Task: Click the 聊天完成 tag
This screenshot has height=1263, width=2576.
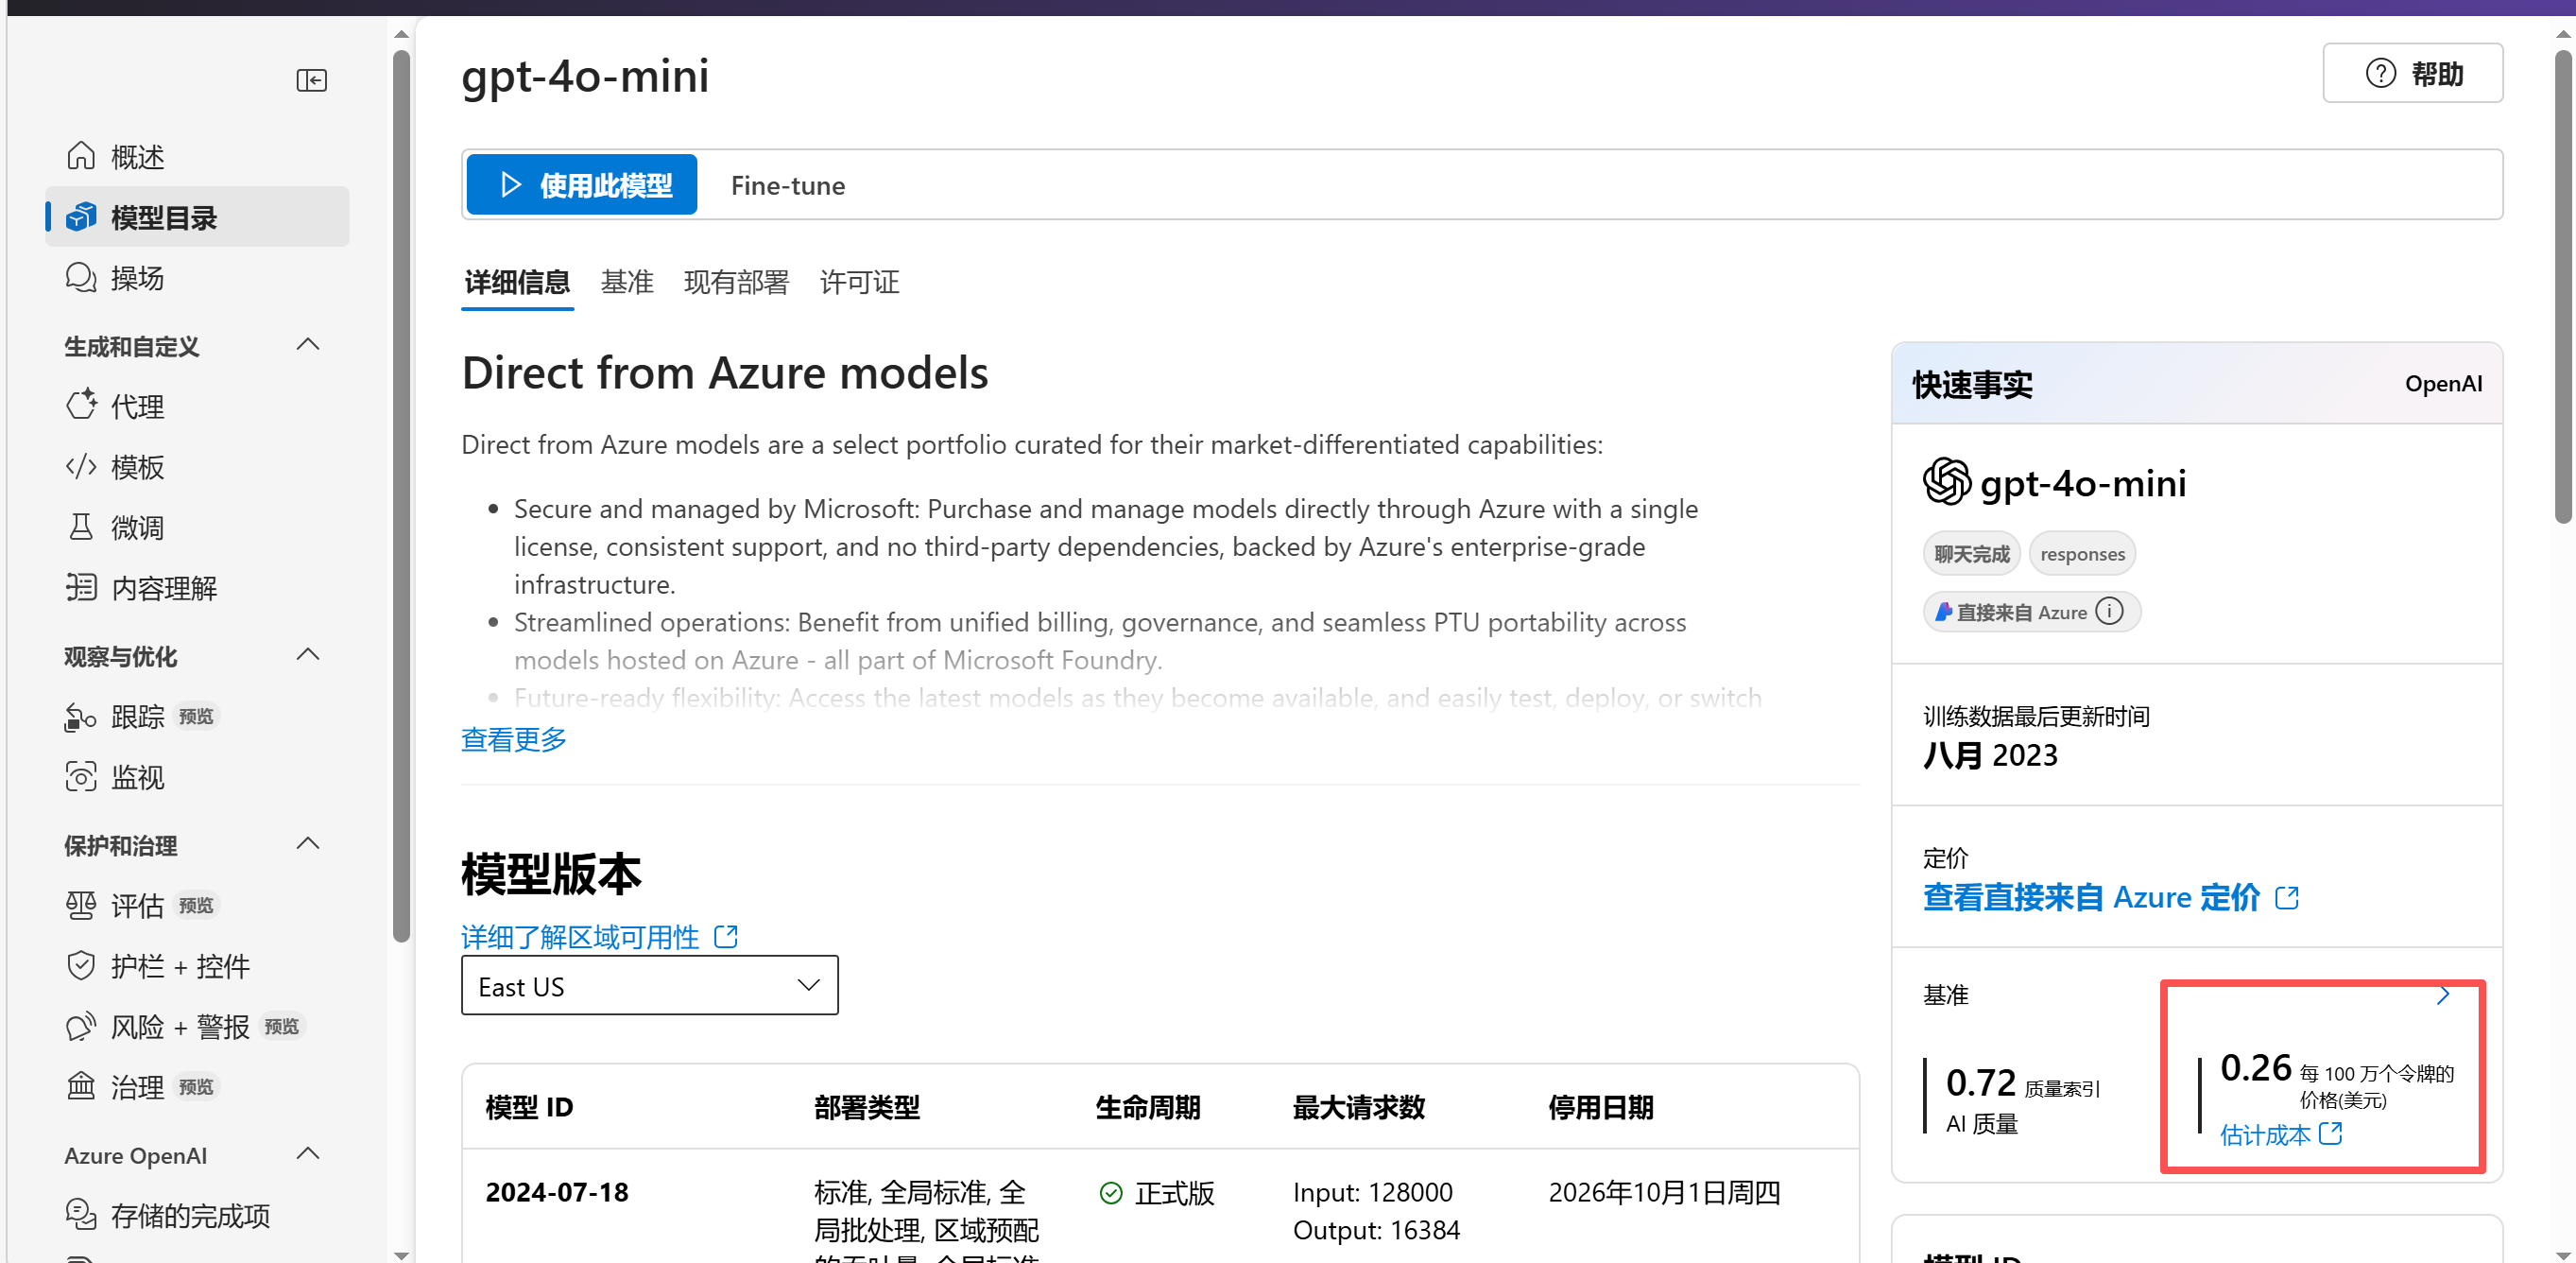Action: click(1971, 553)
